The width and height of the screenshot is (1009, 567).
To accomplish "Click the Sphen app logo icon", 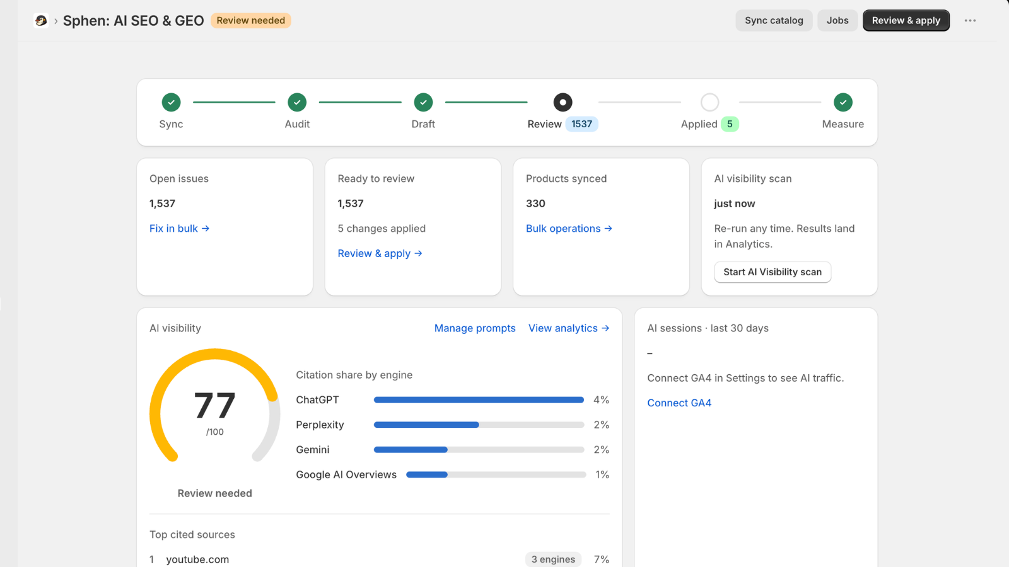I will point(41,21).
